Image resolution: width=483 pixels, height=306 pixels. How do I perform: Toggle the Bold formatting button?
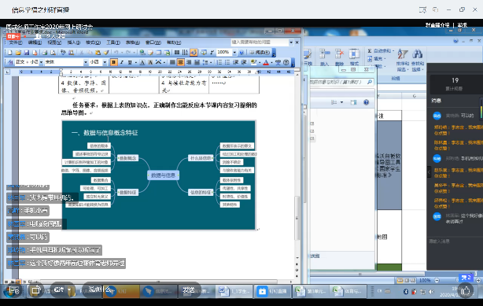113,62
